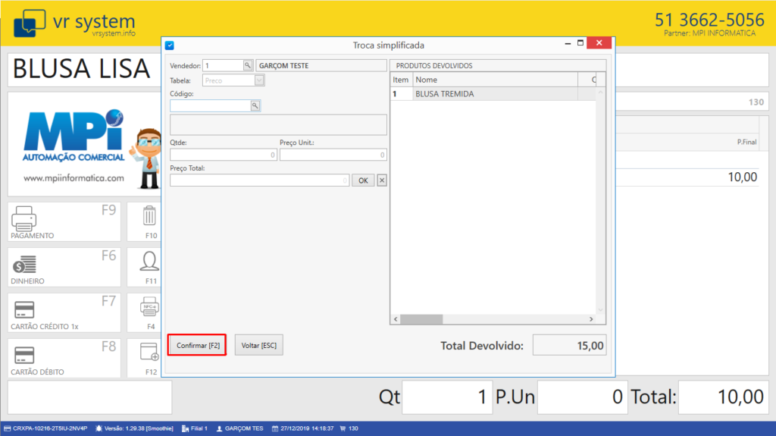The image size is (776, 436).
Task: Click the Item column header
Action: (x=401, y=80)
